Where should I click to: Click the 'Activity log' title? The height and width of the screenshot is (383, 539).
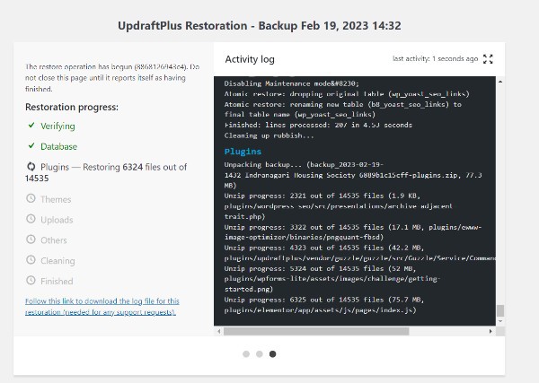pos(250,59)
